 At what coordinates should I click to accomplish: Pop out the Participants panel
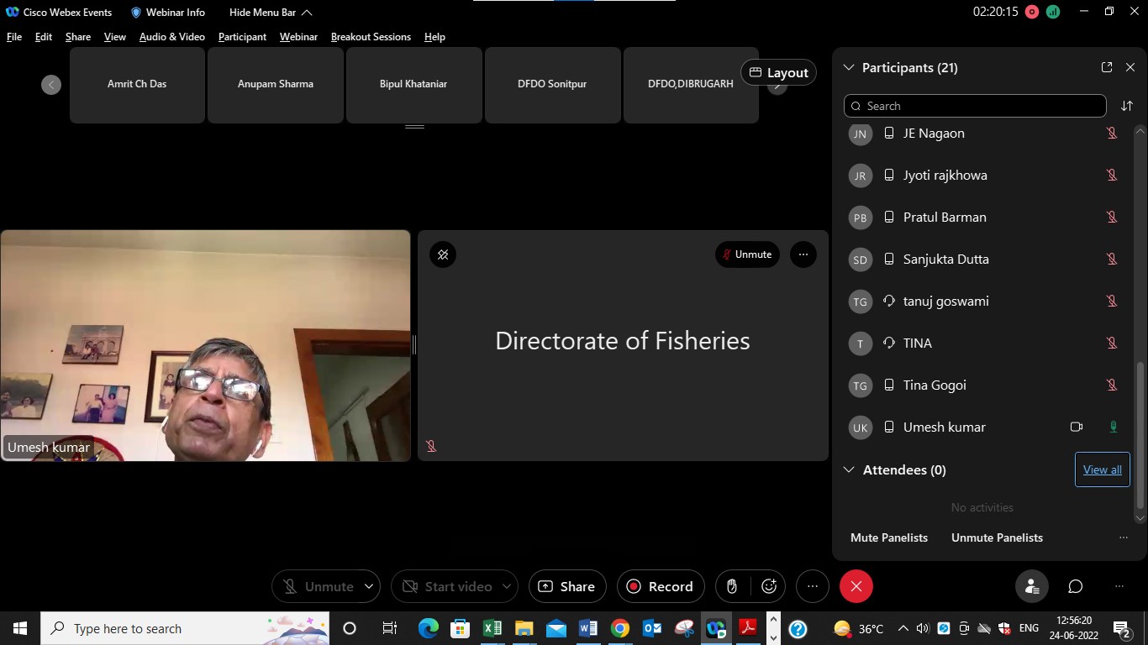point(1106,67)
